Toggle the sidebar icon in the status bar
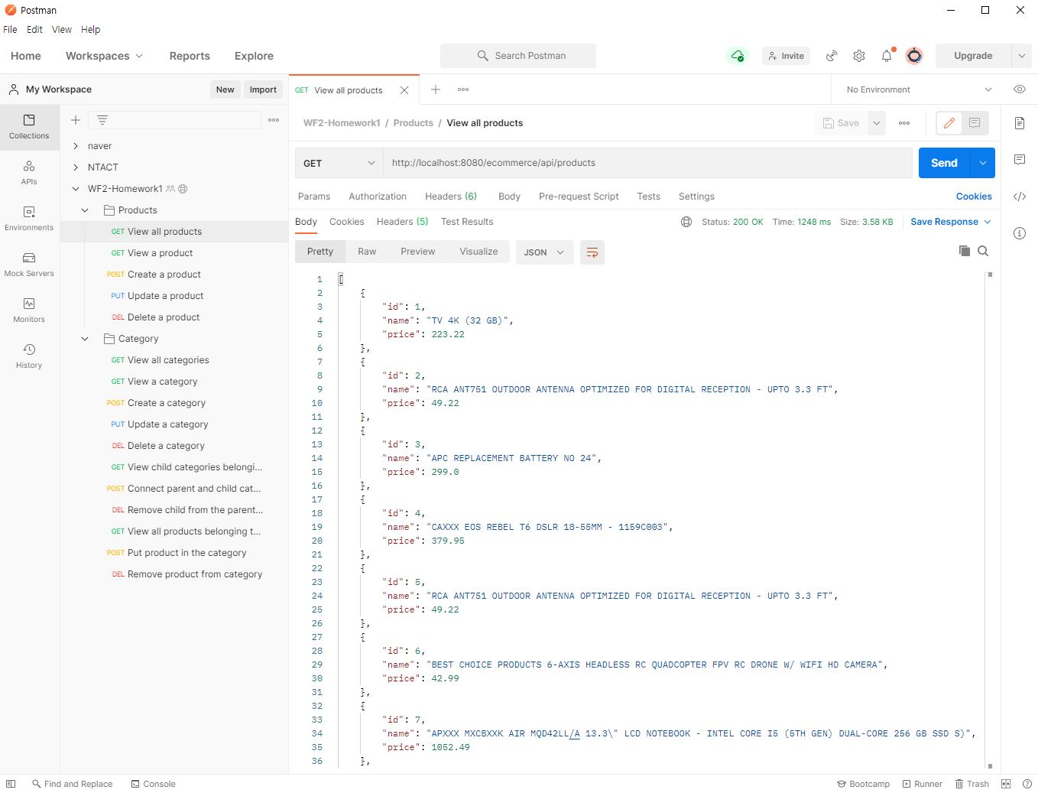1038x793 pixels. pyautogui.click(x=11, y=784)
